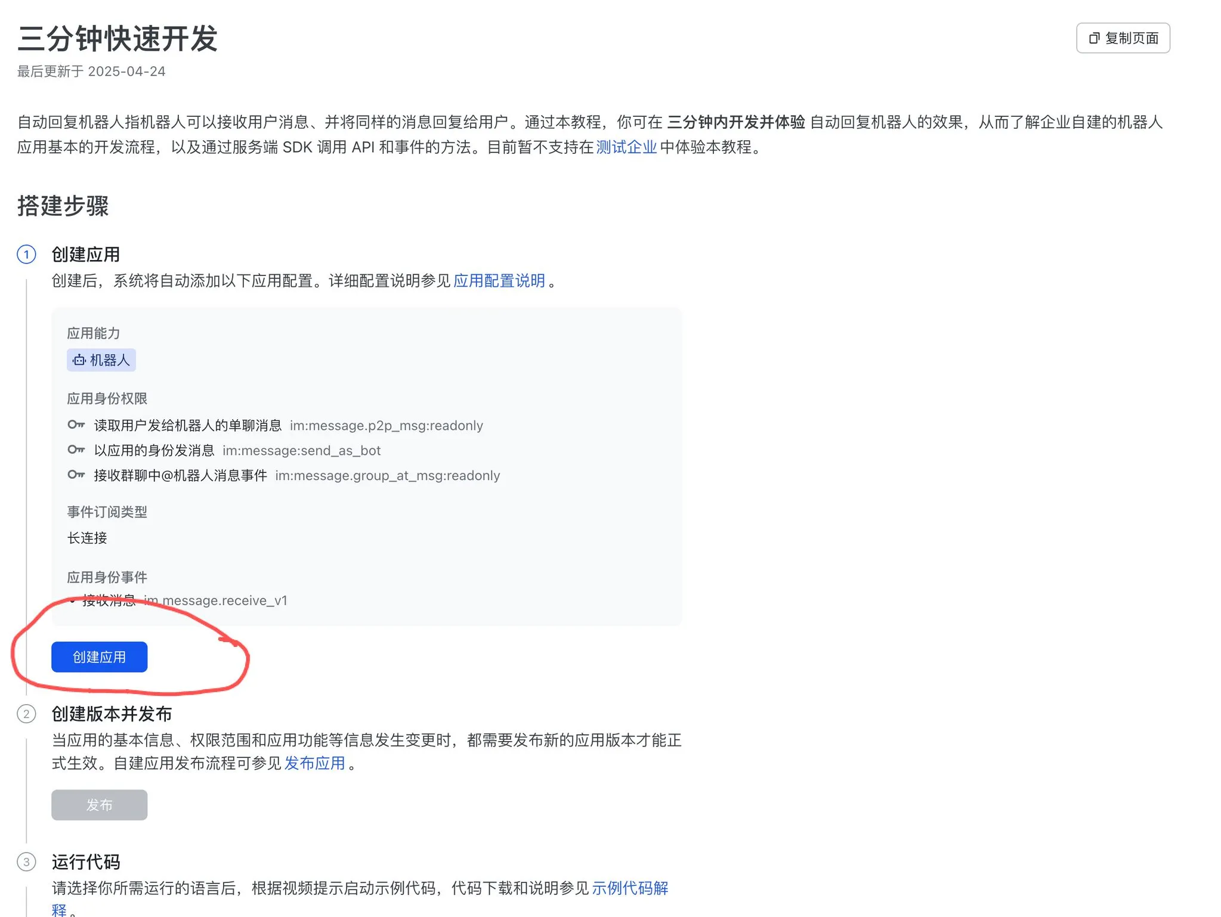Select the im:message:send_as_bot permission code
This screenshot has height=917, width=1221.
(x=302, y=450)
